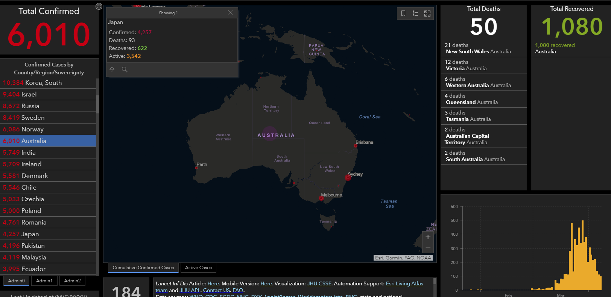Expand the Total Confirmed panel icon

[x=99, y=6]
